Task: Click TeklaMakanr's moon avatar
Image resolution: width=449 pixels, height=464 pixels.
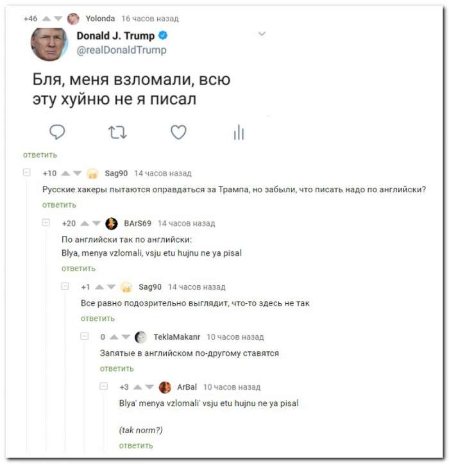Action: 140,337
